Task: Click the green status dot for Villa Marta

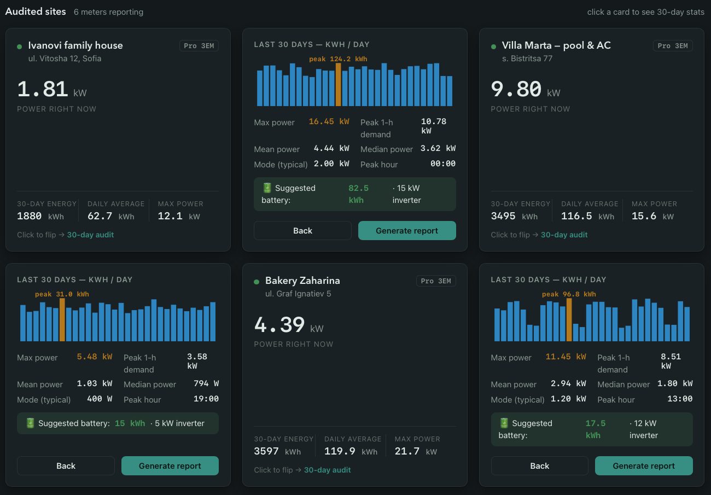Action: (x=493, y=46)
